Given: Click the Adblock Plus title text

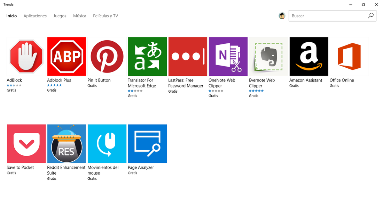Looking at the screenshot, I should (x=59, y=80).
